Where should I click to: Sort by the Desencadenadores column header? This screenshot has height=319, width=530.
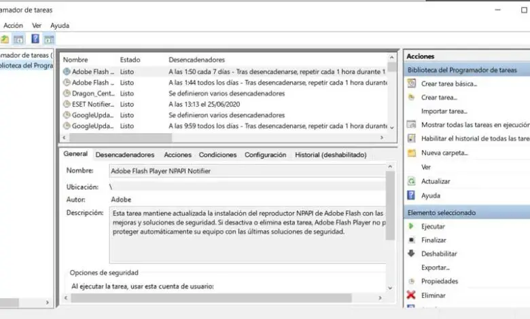tap(197, 60)
